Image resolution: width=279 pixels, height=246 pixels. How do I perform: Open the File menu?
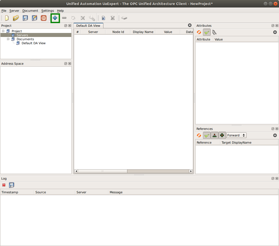click(4, 11)
